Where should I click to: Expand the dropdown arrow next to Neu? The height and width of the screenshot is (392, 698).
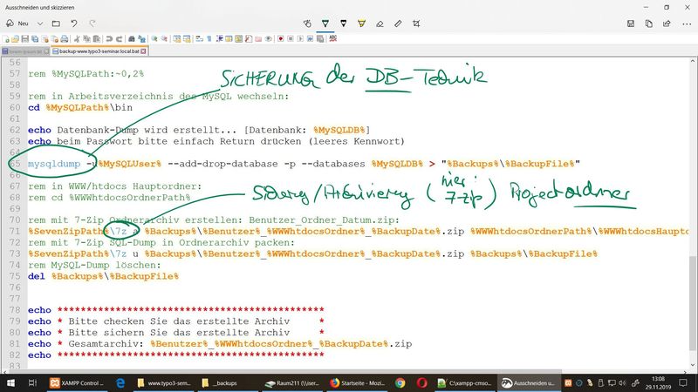[x=41, y=24]
